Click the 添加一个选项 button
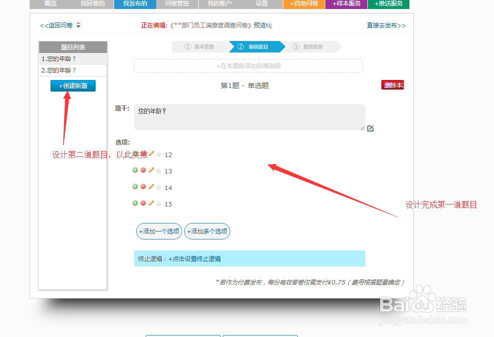The height and width of the screenshot is (337, 494). (159, 231)
